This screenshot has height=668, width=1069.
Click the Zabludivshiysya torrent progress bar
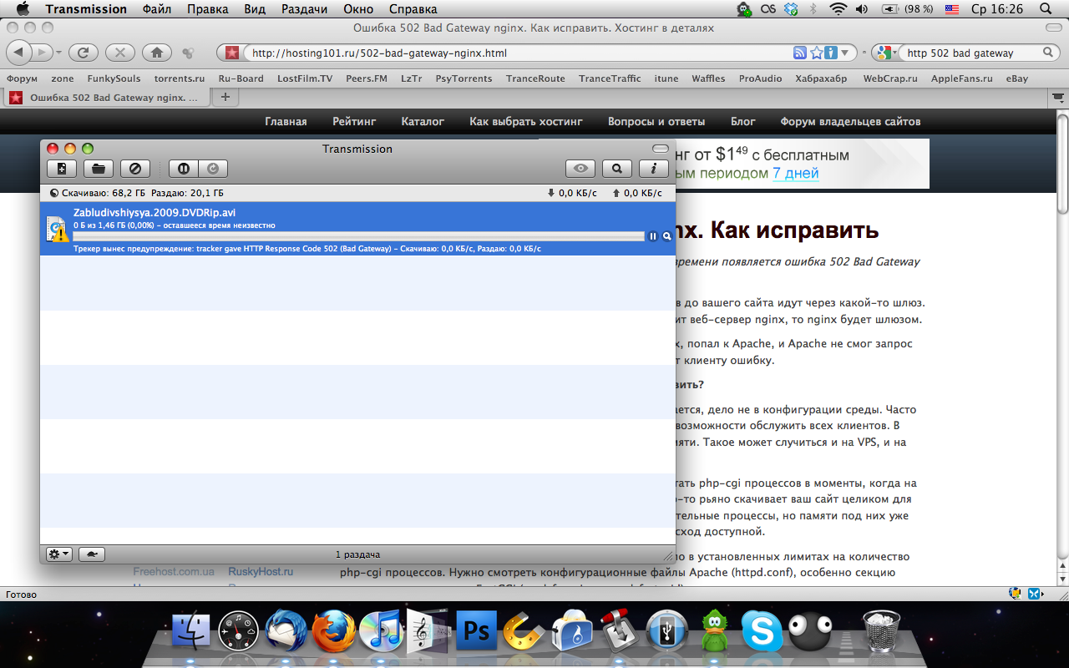358,236
